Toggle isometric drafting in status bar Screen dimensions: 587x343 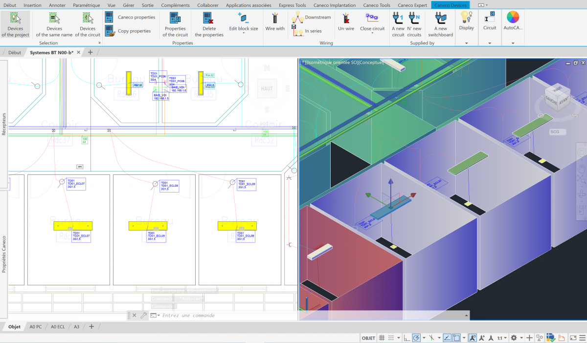click(x=432, y=338)
